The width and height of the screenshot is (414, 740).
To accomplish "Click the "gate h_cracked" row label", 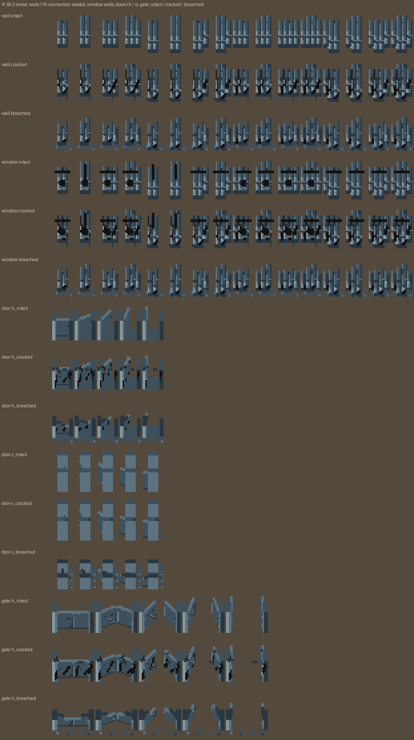I will [17, 649].
